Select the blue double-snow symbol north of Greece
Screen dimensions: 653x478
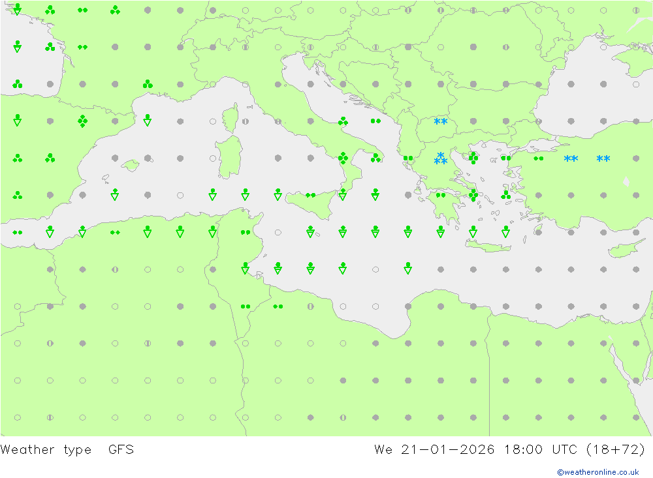[x=441, y=121]
